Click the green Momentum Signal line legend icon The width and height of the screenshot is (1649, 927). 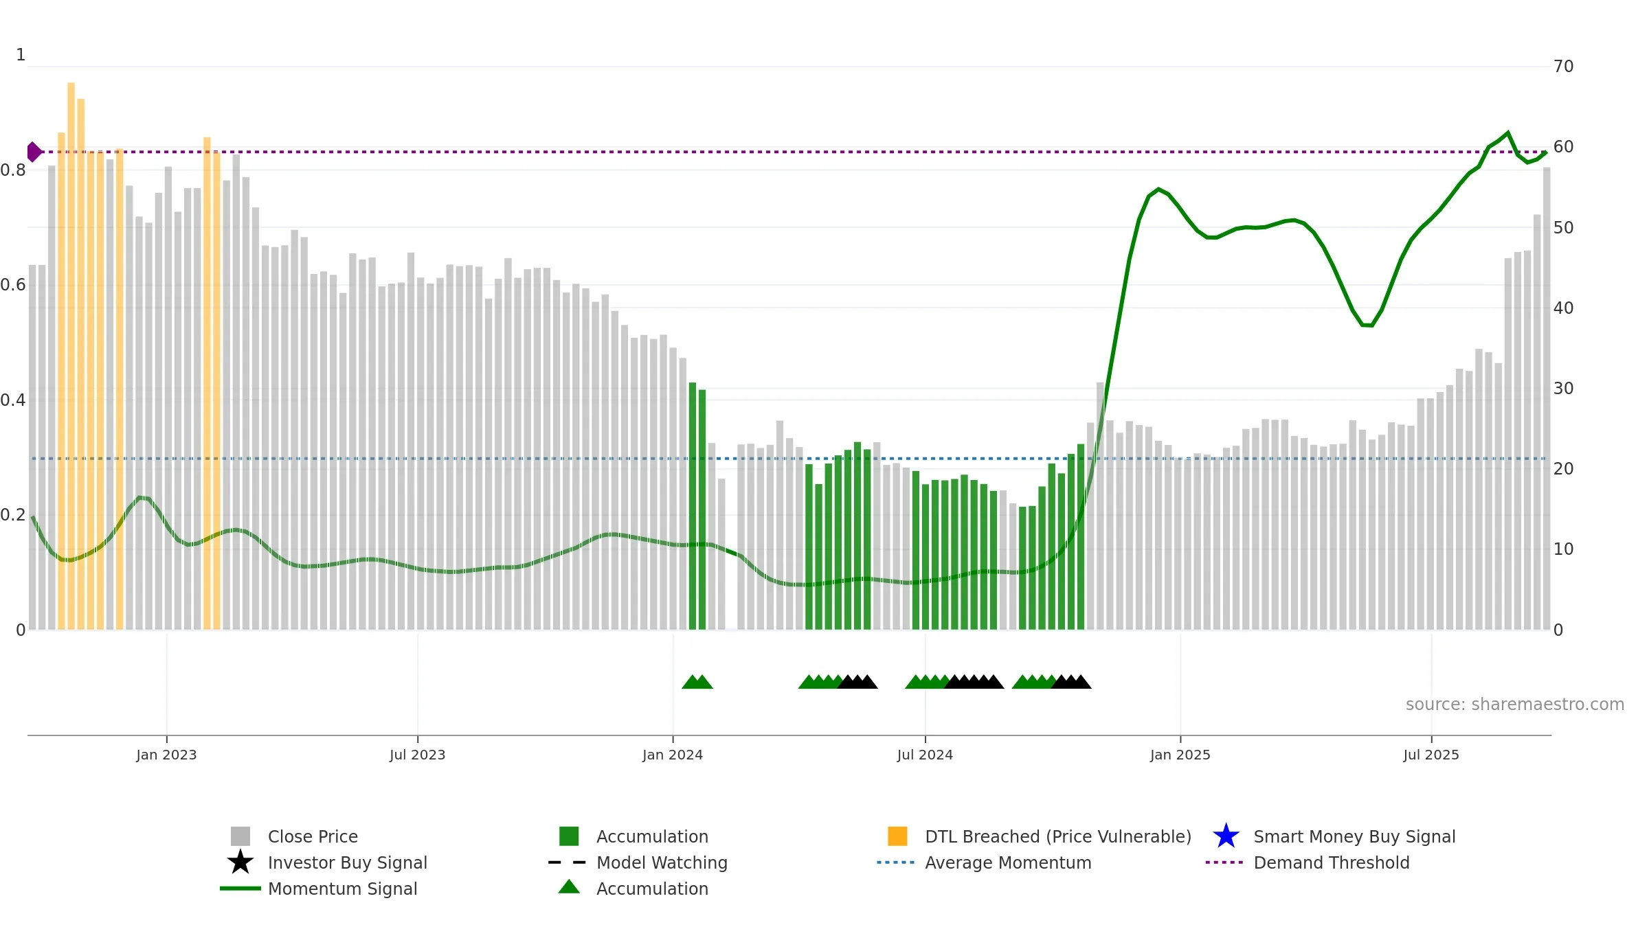point(240,889)
